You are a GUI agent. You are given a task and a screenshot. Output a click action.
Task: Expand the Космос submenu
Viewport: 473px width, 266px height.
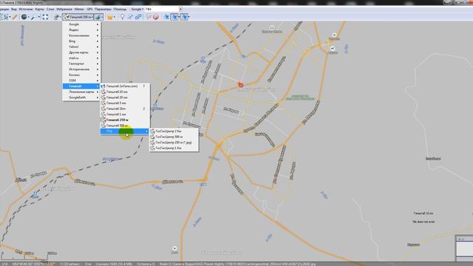pos(81,75)
